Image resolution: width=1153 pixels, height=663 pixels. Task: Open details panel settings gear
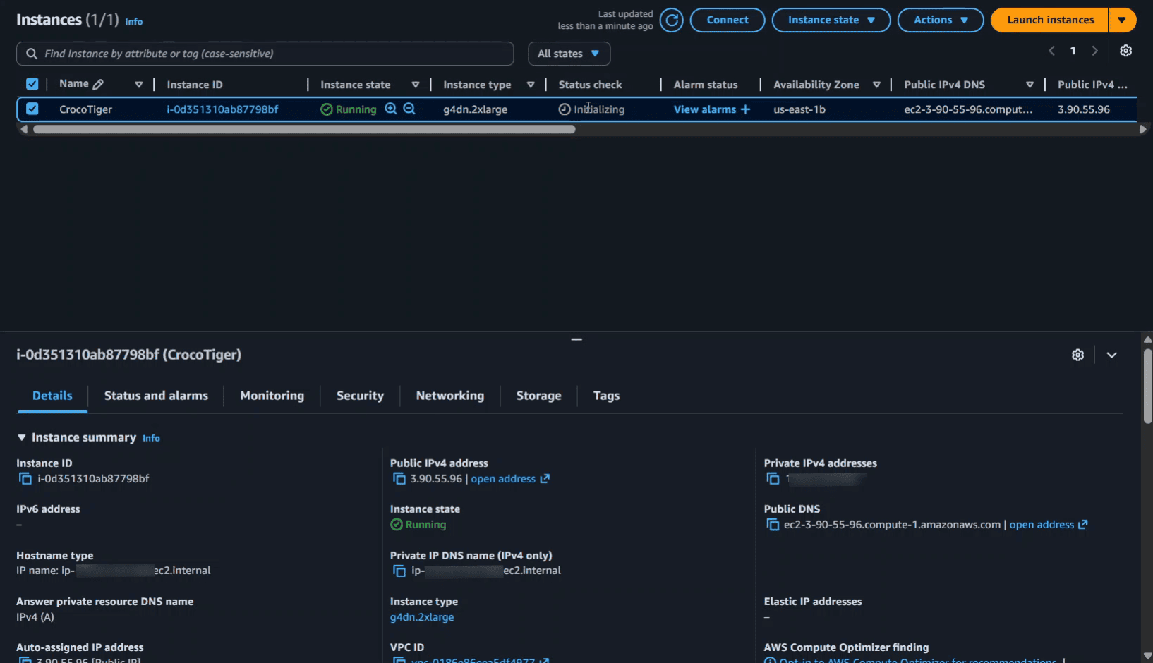coord(1077,355)
